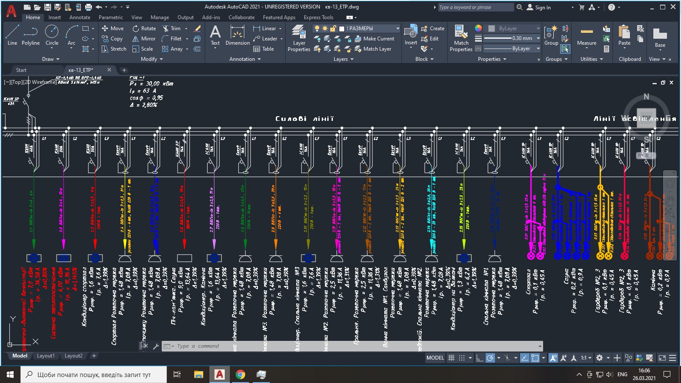Launch the Match Properties tool
Image resolution: width=681 pixels, height=383 pixels.
click(461, 38)
